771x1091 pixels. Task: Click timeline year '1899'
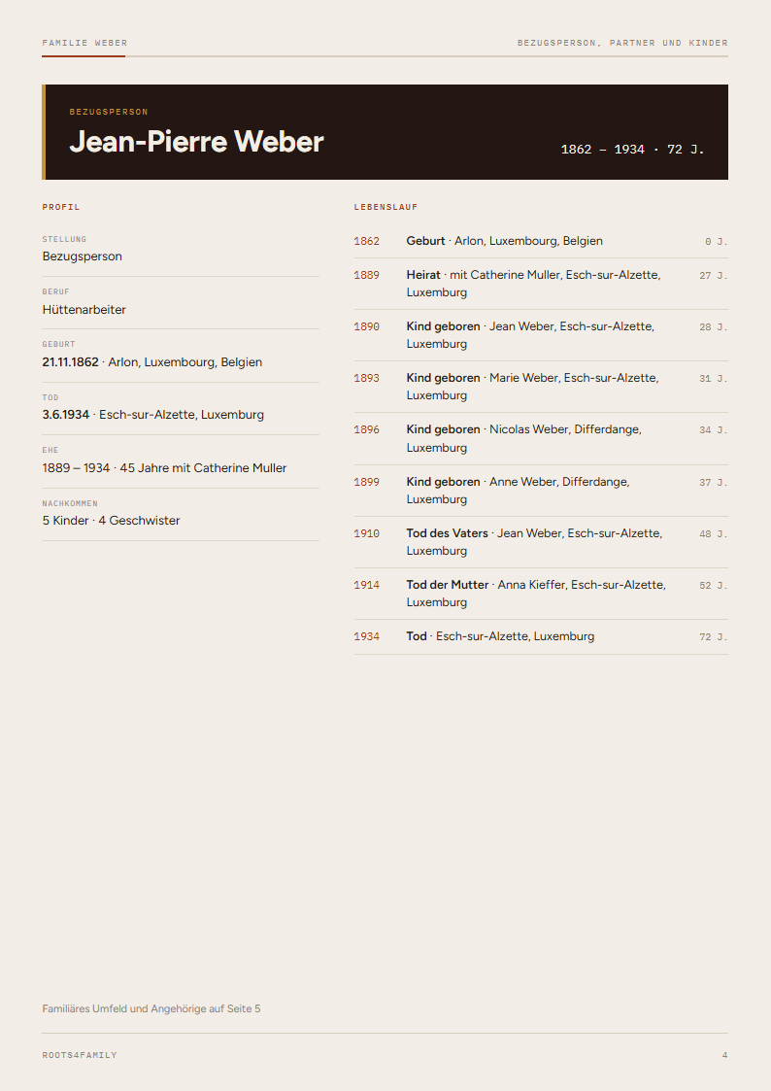pyautogui.click(x=366, y=482)
